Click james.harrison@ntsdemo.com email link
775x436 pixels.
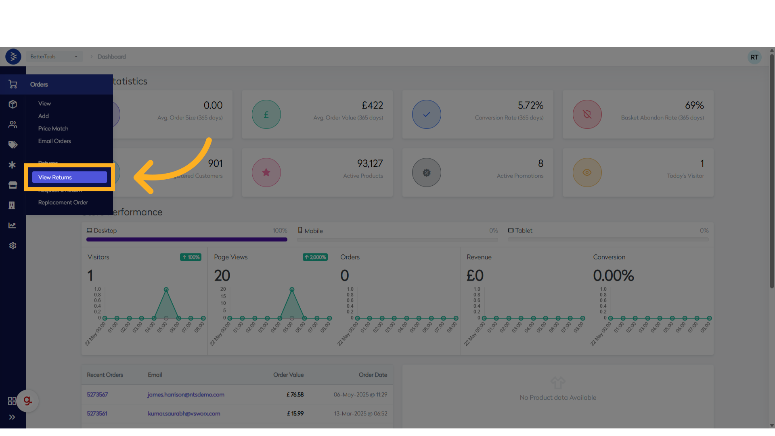pyautogui.click(x=186, y=394)
